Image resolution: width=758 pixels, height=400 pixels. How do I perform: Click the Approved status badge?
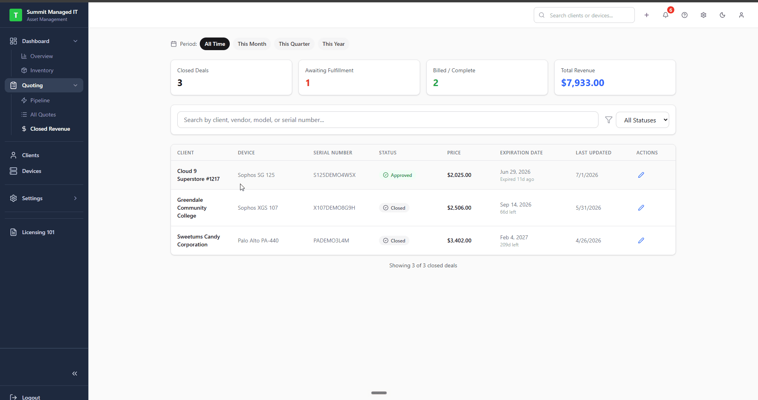(397, 175)
